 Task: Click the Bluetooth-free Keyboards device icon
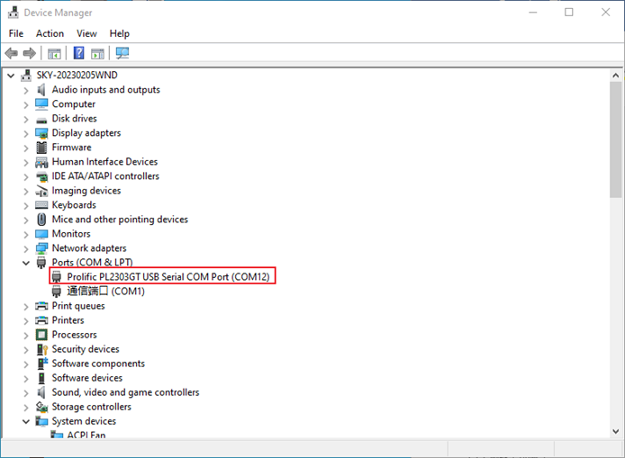(x=42, y=205)
